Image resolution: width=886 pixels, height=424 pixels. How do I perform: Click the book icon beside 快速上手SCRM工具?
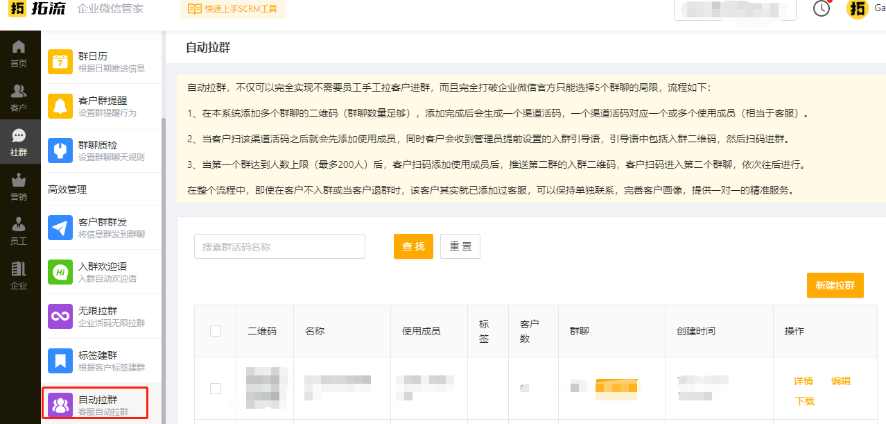pos(195,9)
